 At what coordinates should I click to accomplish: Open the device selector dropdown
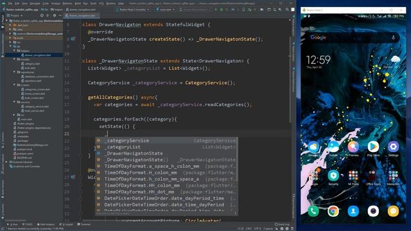pyautogui.click(x=132, y=9)
